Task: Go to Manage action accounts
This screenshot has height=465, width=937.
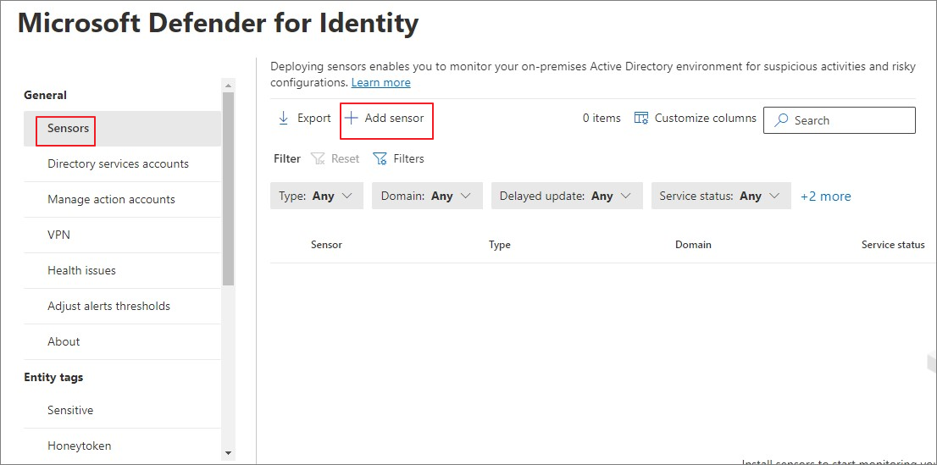Action: [x=123, y=200]
